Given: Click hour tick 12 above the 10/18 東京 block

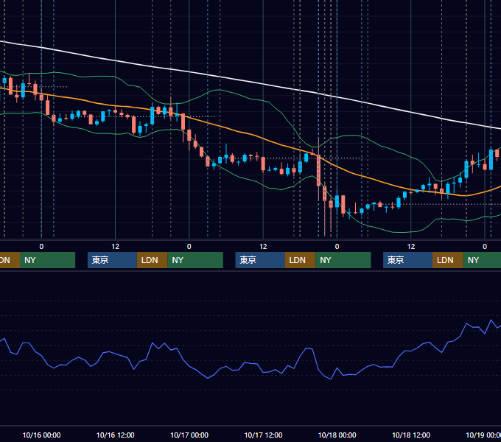Looking at the screenshot, I should pyautogui.click(x=411, y=247).
